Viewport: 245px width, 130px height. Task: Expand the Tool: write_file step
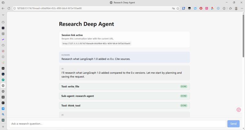(x=124, y=86)
